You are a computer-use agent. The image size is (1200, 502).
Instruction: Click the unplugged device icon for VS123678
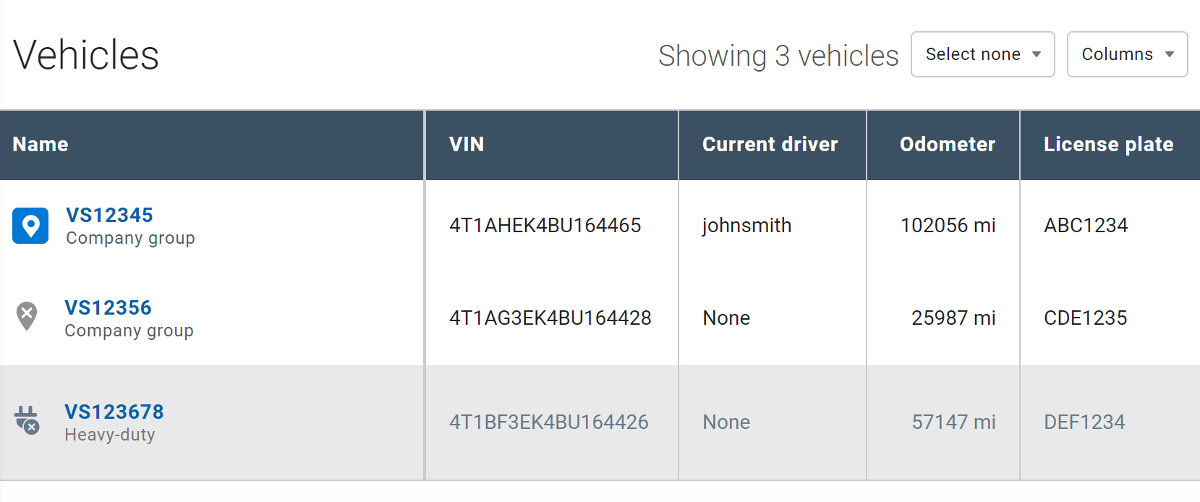[27, 420]
